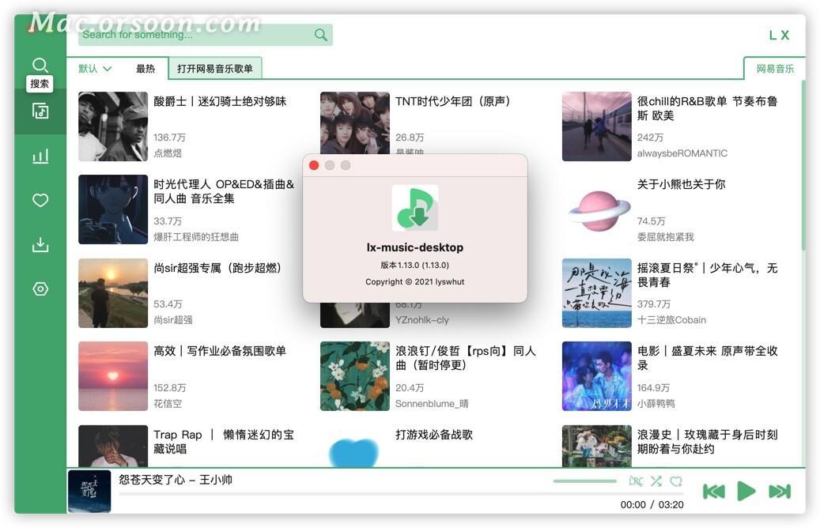Toggle the desktop lyrics LRC icon
Image resolution: width=820 pixels, height=528 pixels.
point(636,481)
